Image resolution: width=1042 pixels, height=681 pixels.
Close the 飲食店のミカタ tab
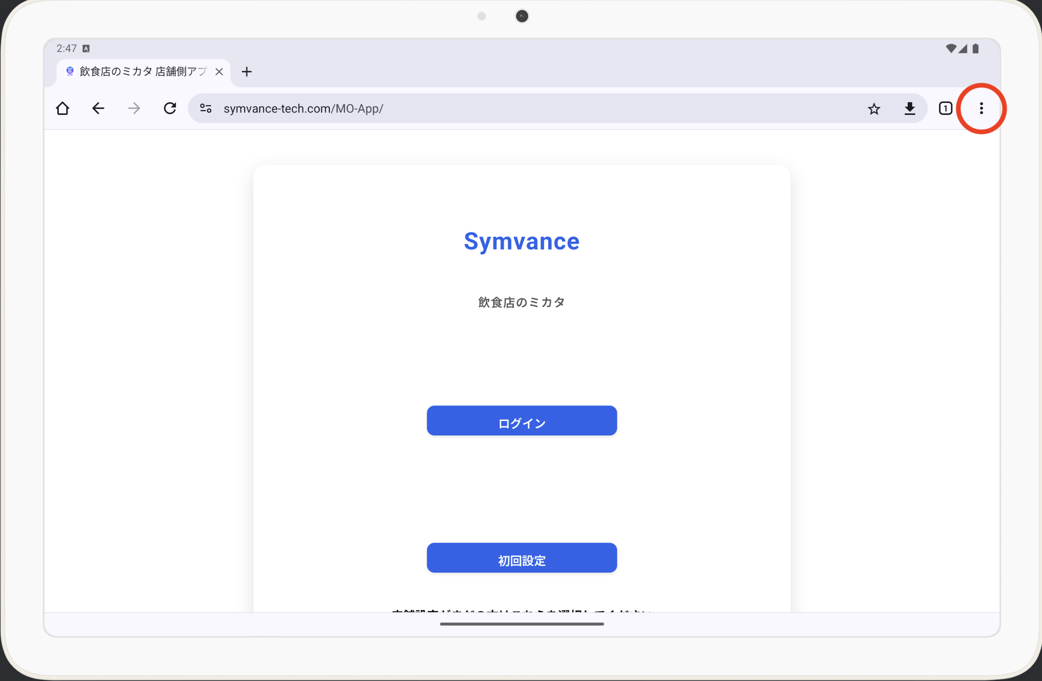tap(219, 72)
